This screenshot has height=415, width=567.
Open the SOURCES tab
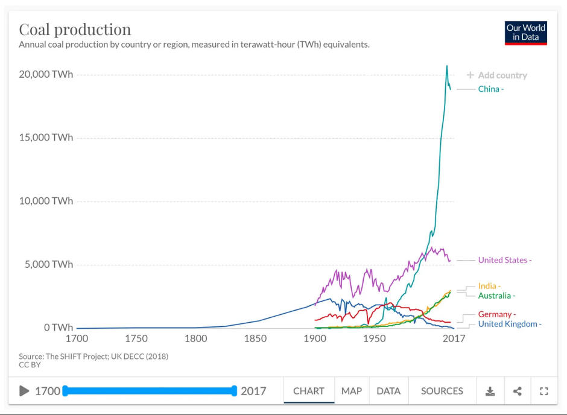coord(442,391)
